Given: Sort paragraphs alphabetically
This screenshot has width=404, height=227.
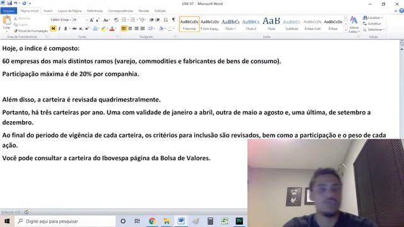Looking at the screenshot, I should tap(165, 20).
